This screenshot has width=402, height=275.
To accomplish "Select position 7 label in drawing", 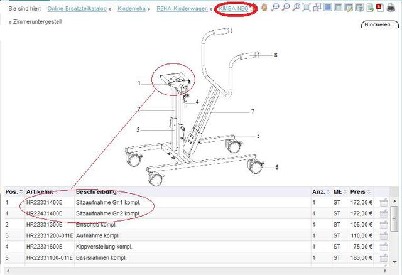I will click(x=253, y=111).
